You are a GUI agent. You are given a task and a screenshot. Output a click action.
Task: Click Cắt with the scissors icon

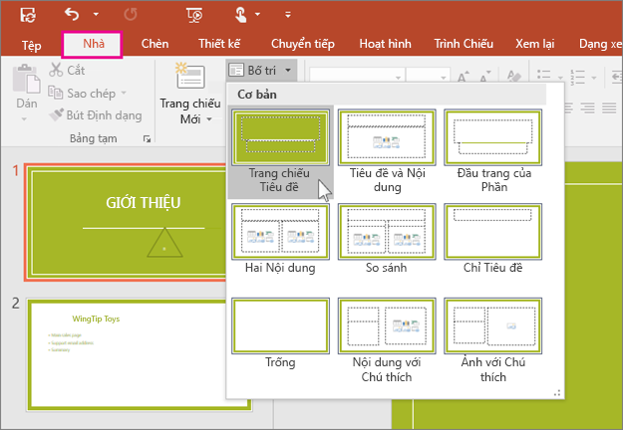point(67,71)
